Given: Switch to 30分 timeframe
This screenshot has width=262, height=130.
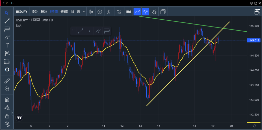Looking at the screenshot, I should 44,12.
